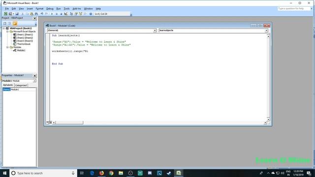This screenshot has height=177, width=315.
Task: Toggle Design Mode toolbar icon
Action: pyautogui.click(x=65, y=14)
